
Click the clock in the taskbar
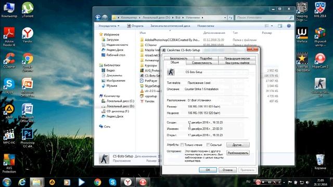coord(321,182)
